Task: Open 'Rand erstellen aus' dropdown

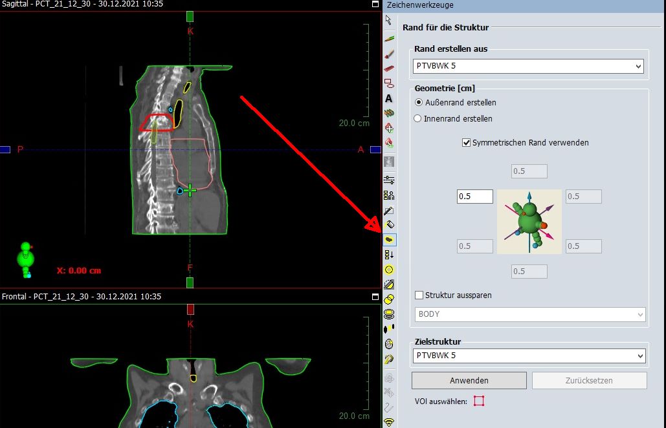Action: click(529, 66)
